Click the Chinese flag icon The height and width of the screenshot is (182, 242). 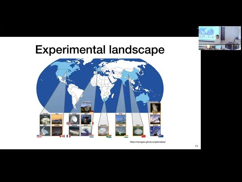pos(143,136)
